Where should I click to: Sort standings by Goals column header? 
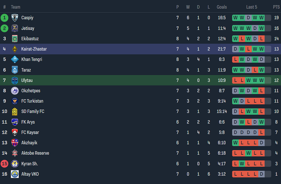(222, 7)
